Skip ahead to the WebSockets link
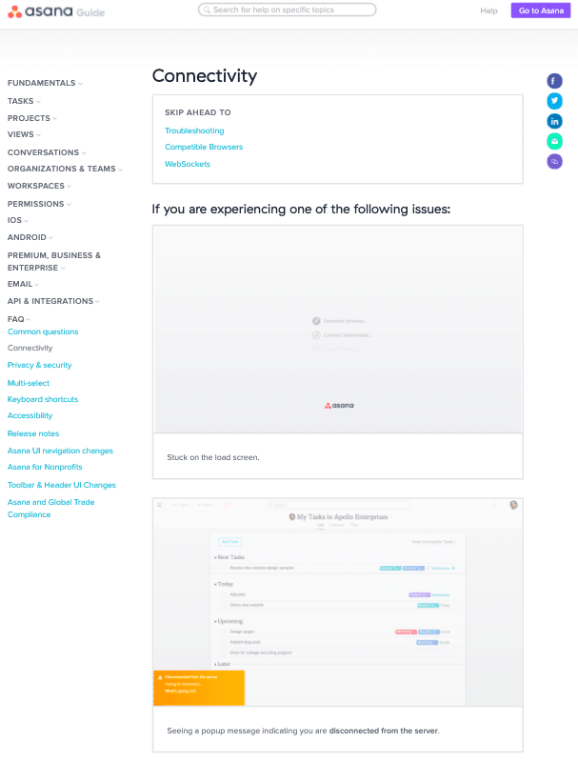This screenshot has height=762, width=578. [188, 164]
